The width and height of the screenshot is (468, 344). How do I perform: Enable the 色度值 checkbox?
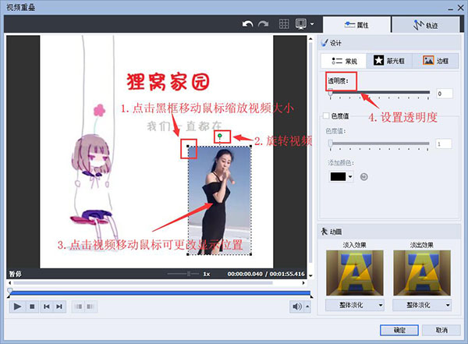coord(326,115)
